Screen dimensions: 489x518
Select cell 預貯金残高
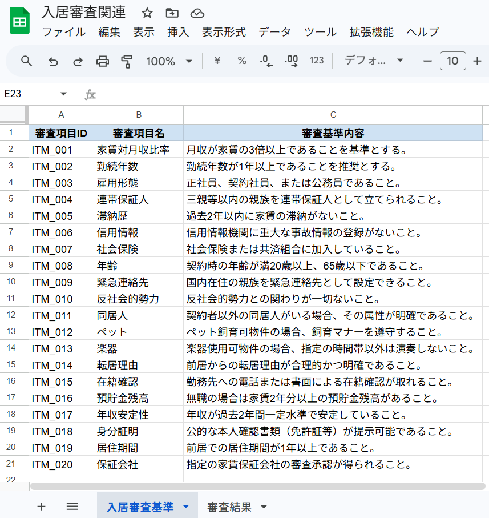point(139,398)
